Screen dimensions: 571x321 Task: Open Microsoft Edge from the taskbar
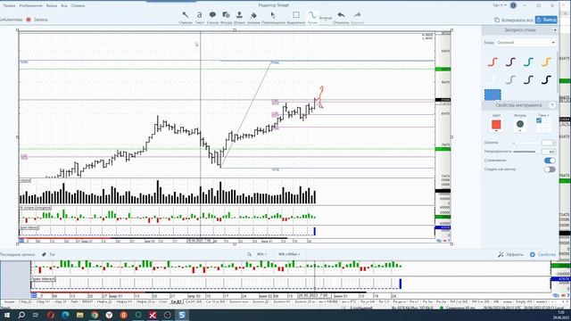(x=65, y=315)
